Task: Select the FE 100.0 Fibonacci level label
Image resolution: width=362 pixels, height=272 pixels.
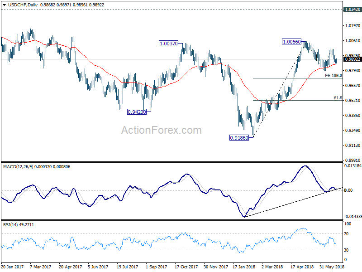Action: point(333,75)
